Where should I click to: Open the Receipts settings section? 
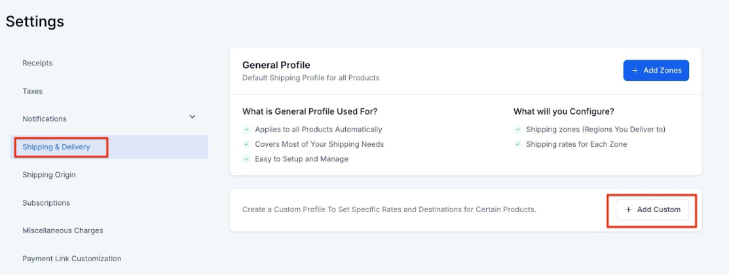pos(37,63)
